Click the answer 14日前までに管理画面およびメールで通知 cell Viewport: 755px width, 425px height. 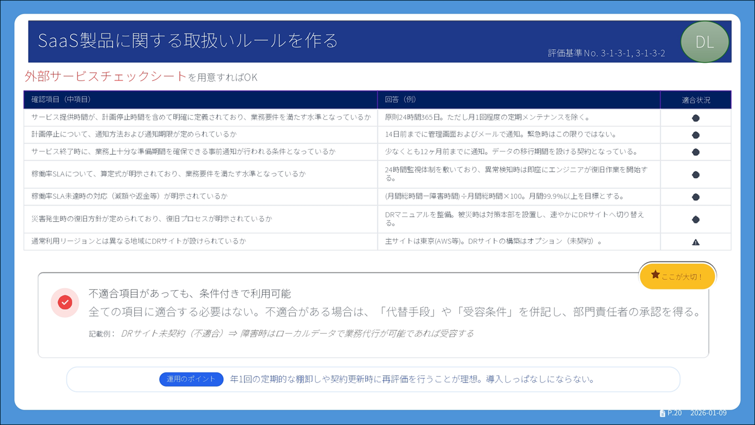(x=519, y=135)
